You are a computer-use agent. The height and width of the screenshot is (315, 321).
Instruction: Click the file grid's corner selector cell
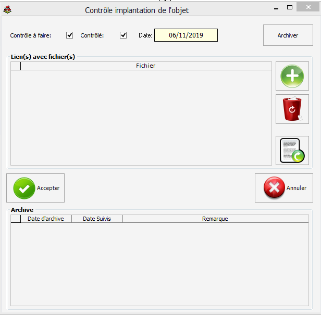click(x=16, y=66)
